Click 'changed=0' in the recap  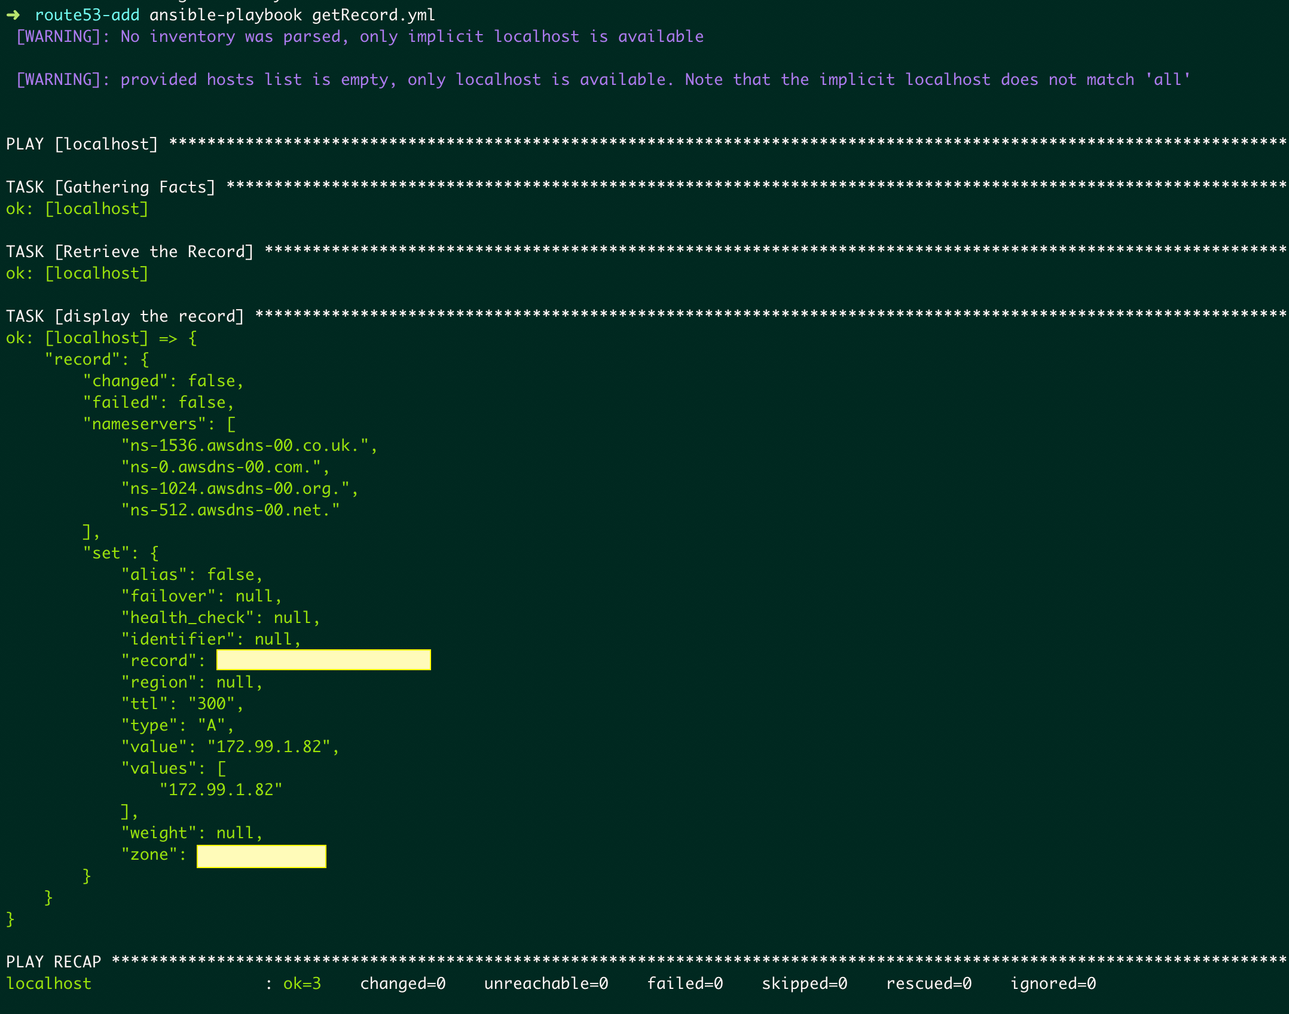tap(403, 984)
